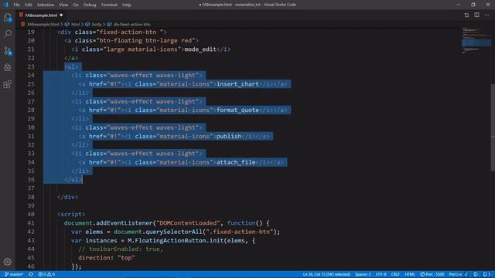The width and height of the screenshot is (495, 278).
Task: Select language mode HTML in the status bar
Action: tap(410, 274)
